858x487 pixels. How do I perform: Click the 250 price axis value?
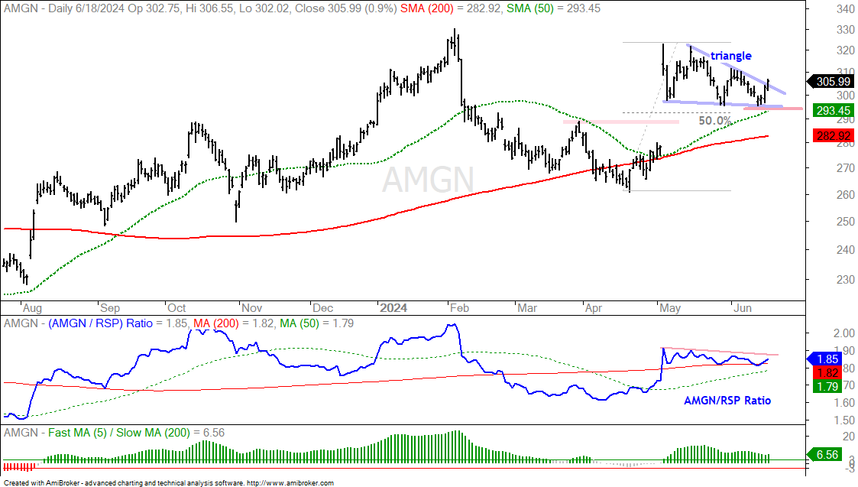846,221
